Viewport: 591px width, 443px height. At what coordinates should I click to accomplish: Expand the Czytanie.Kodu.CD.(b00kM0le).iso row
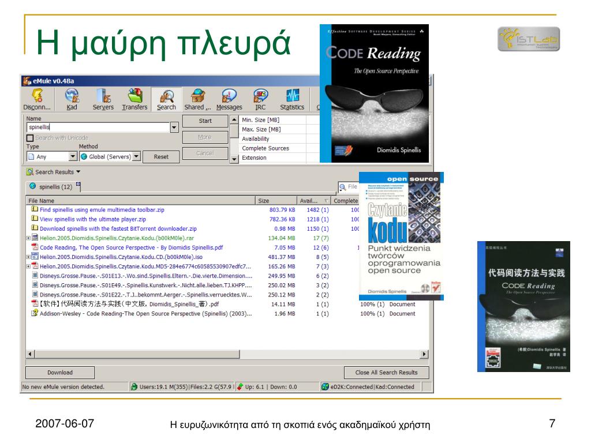pos(28,257)
